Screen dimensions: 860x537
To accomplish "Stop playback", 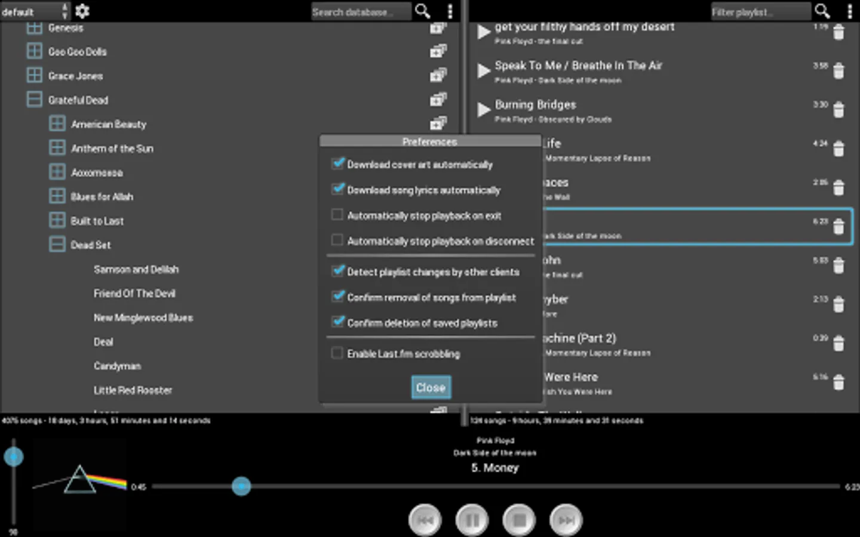I will click(519, 520).
